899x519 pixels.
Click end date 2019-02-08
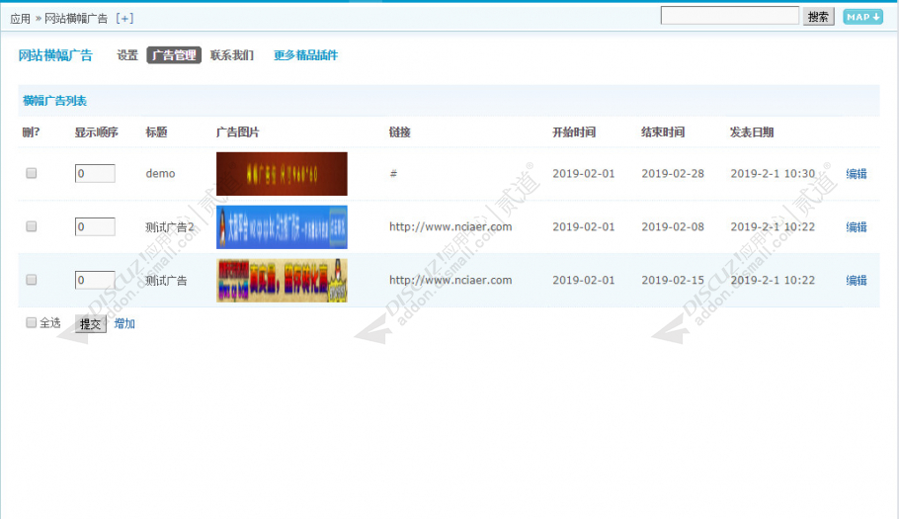(673, 226)
